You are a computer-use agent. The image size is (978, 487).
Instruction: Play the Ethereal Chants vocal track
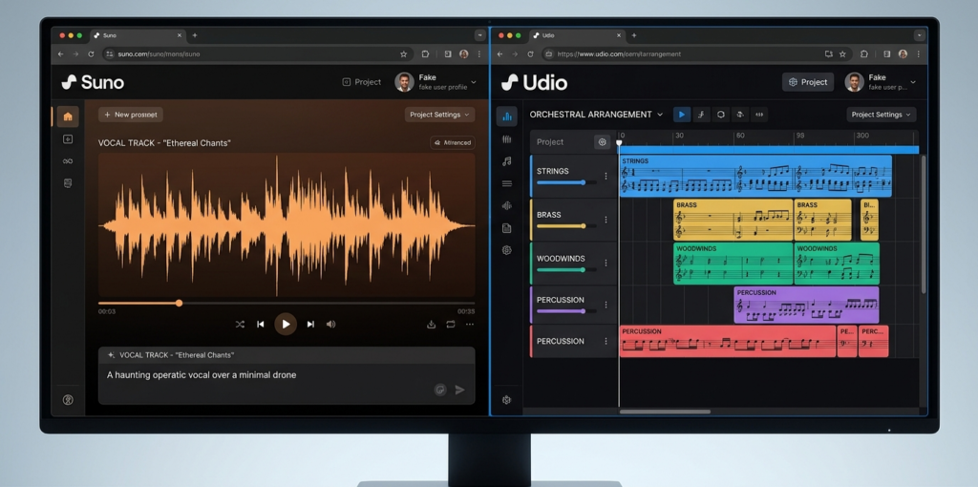[x=286, y=325]
